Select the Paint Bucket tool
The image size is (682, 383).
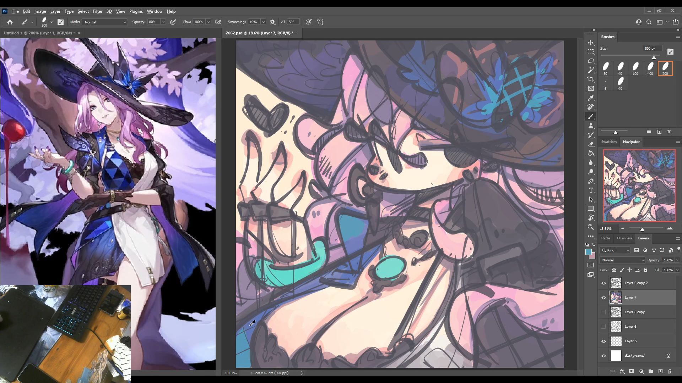tap(591, 154)
